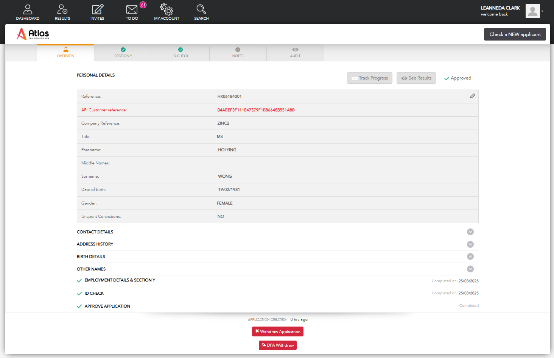Expand the Contact Details section

pyautogui.click(x=470, y=232)
